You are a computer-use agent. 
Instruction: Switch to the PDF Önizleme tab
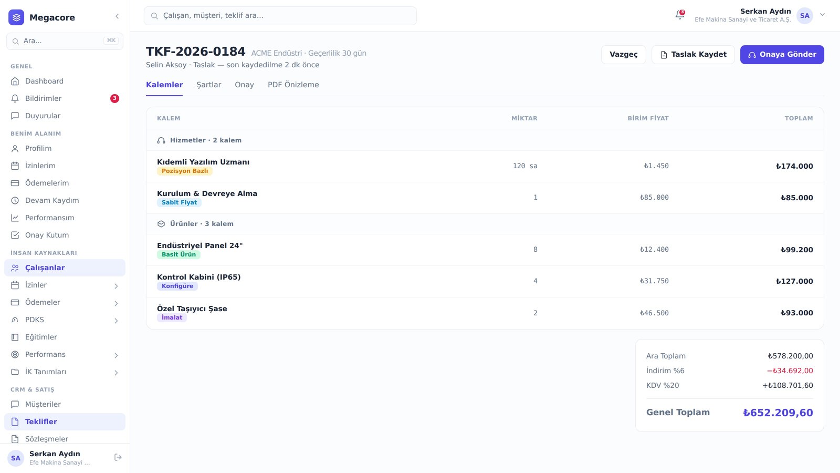293,85
